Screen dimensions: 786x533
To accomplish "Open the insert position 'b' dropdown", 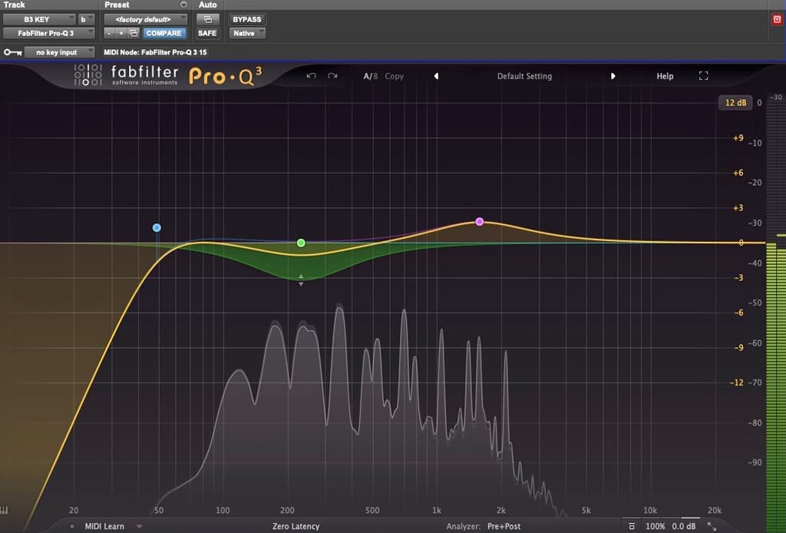I will tap(86, 19).
